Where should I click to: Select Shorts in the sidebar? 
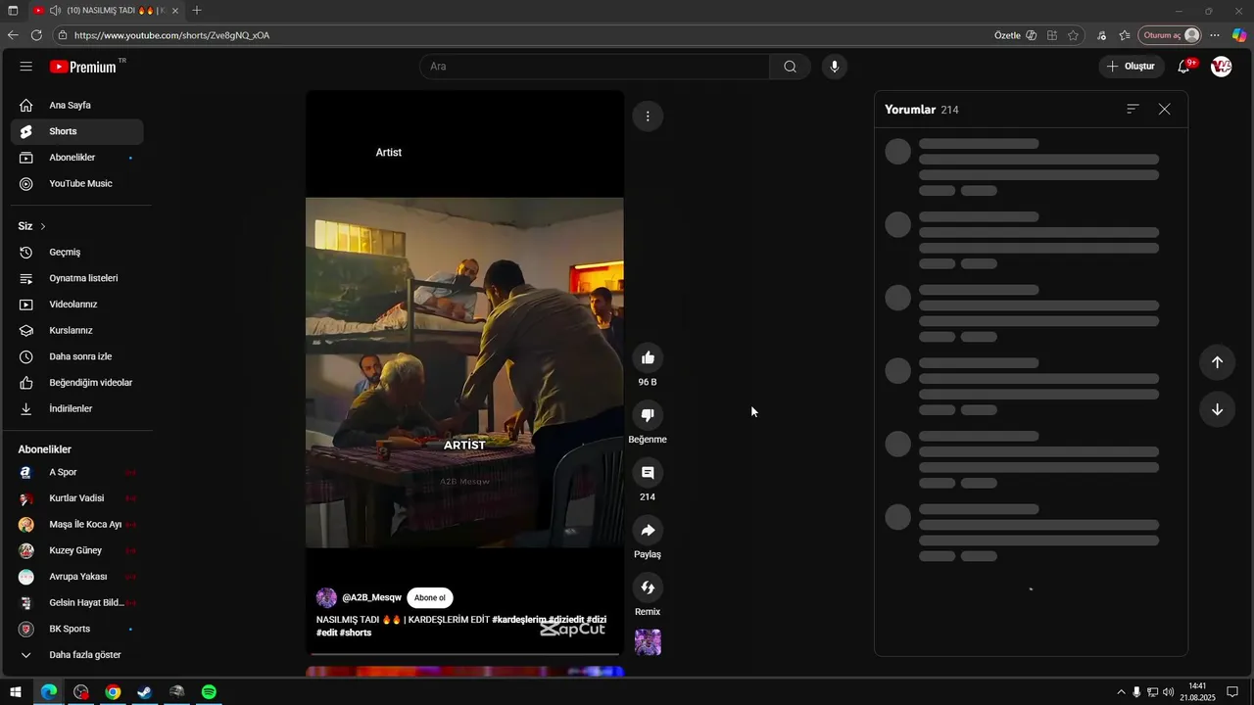77,131
